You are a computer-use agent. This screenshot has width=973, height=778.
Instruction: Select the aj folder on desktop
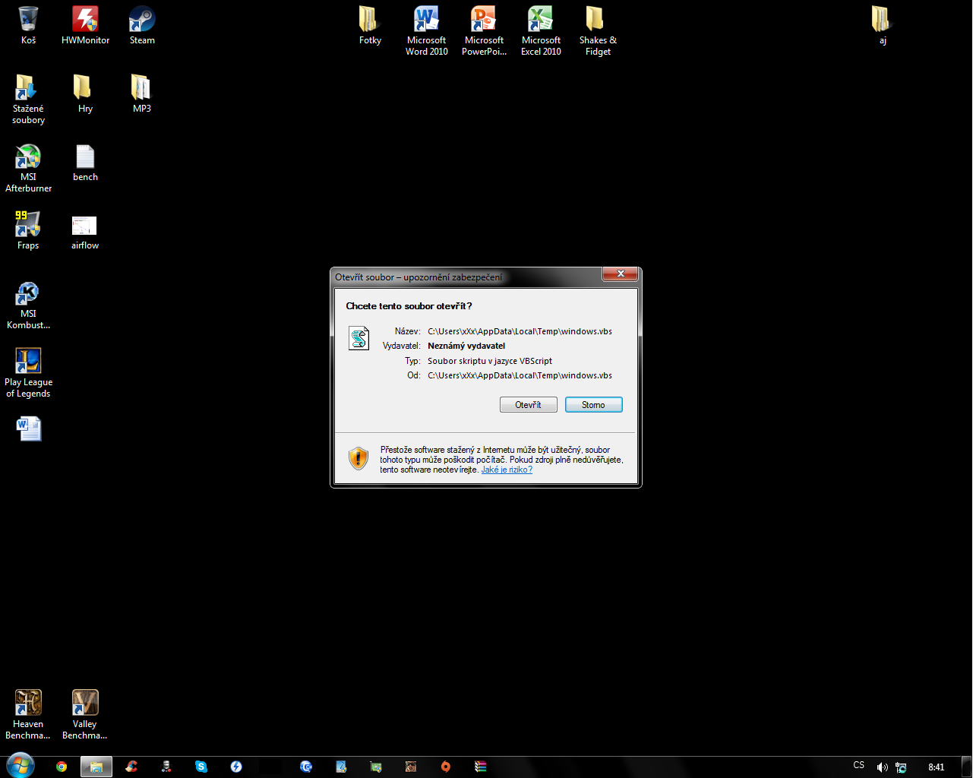tap(883, 26)
